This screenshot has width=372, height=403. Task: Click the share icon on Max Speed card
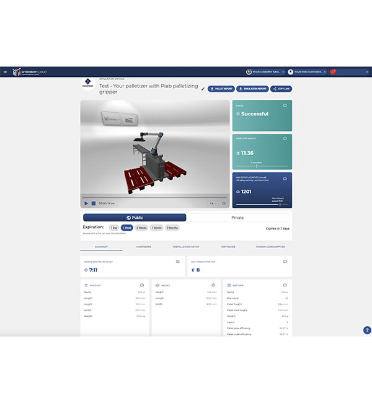tap(285, 179)
